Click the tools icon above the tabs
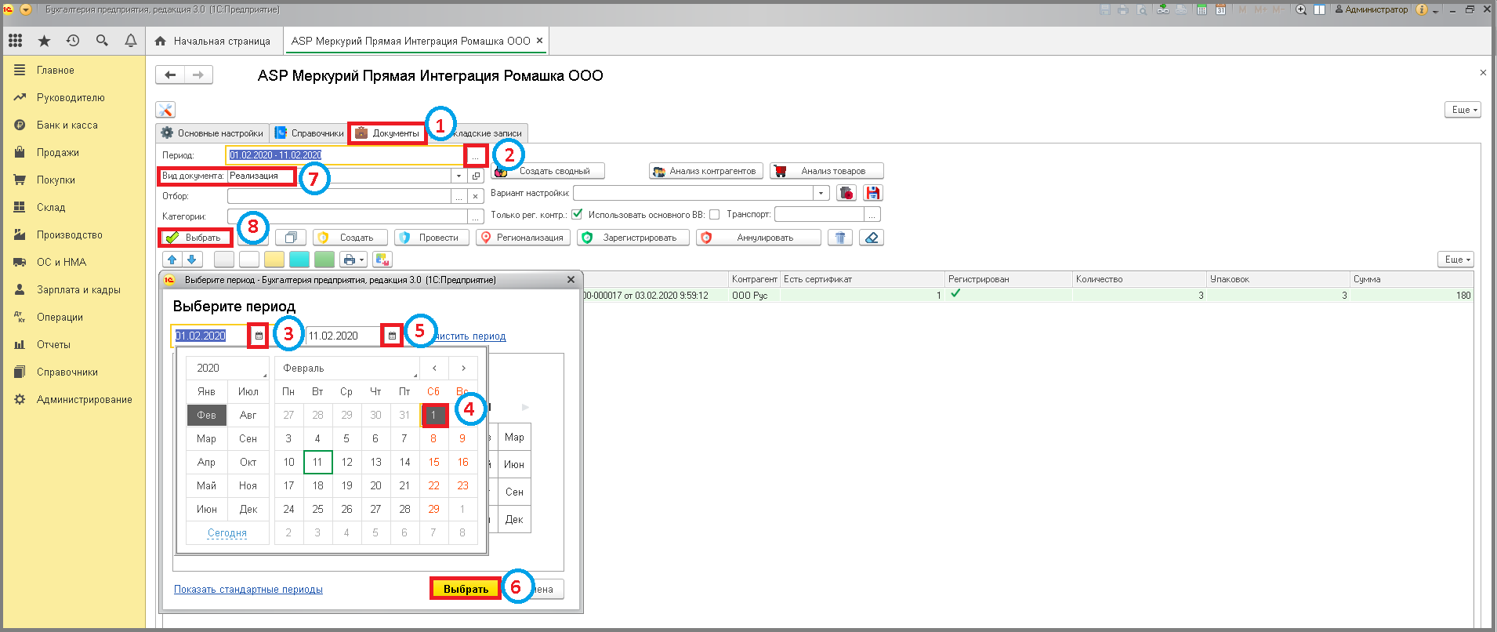This screenshot has height=632, width=1497. (165, 110)
